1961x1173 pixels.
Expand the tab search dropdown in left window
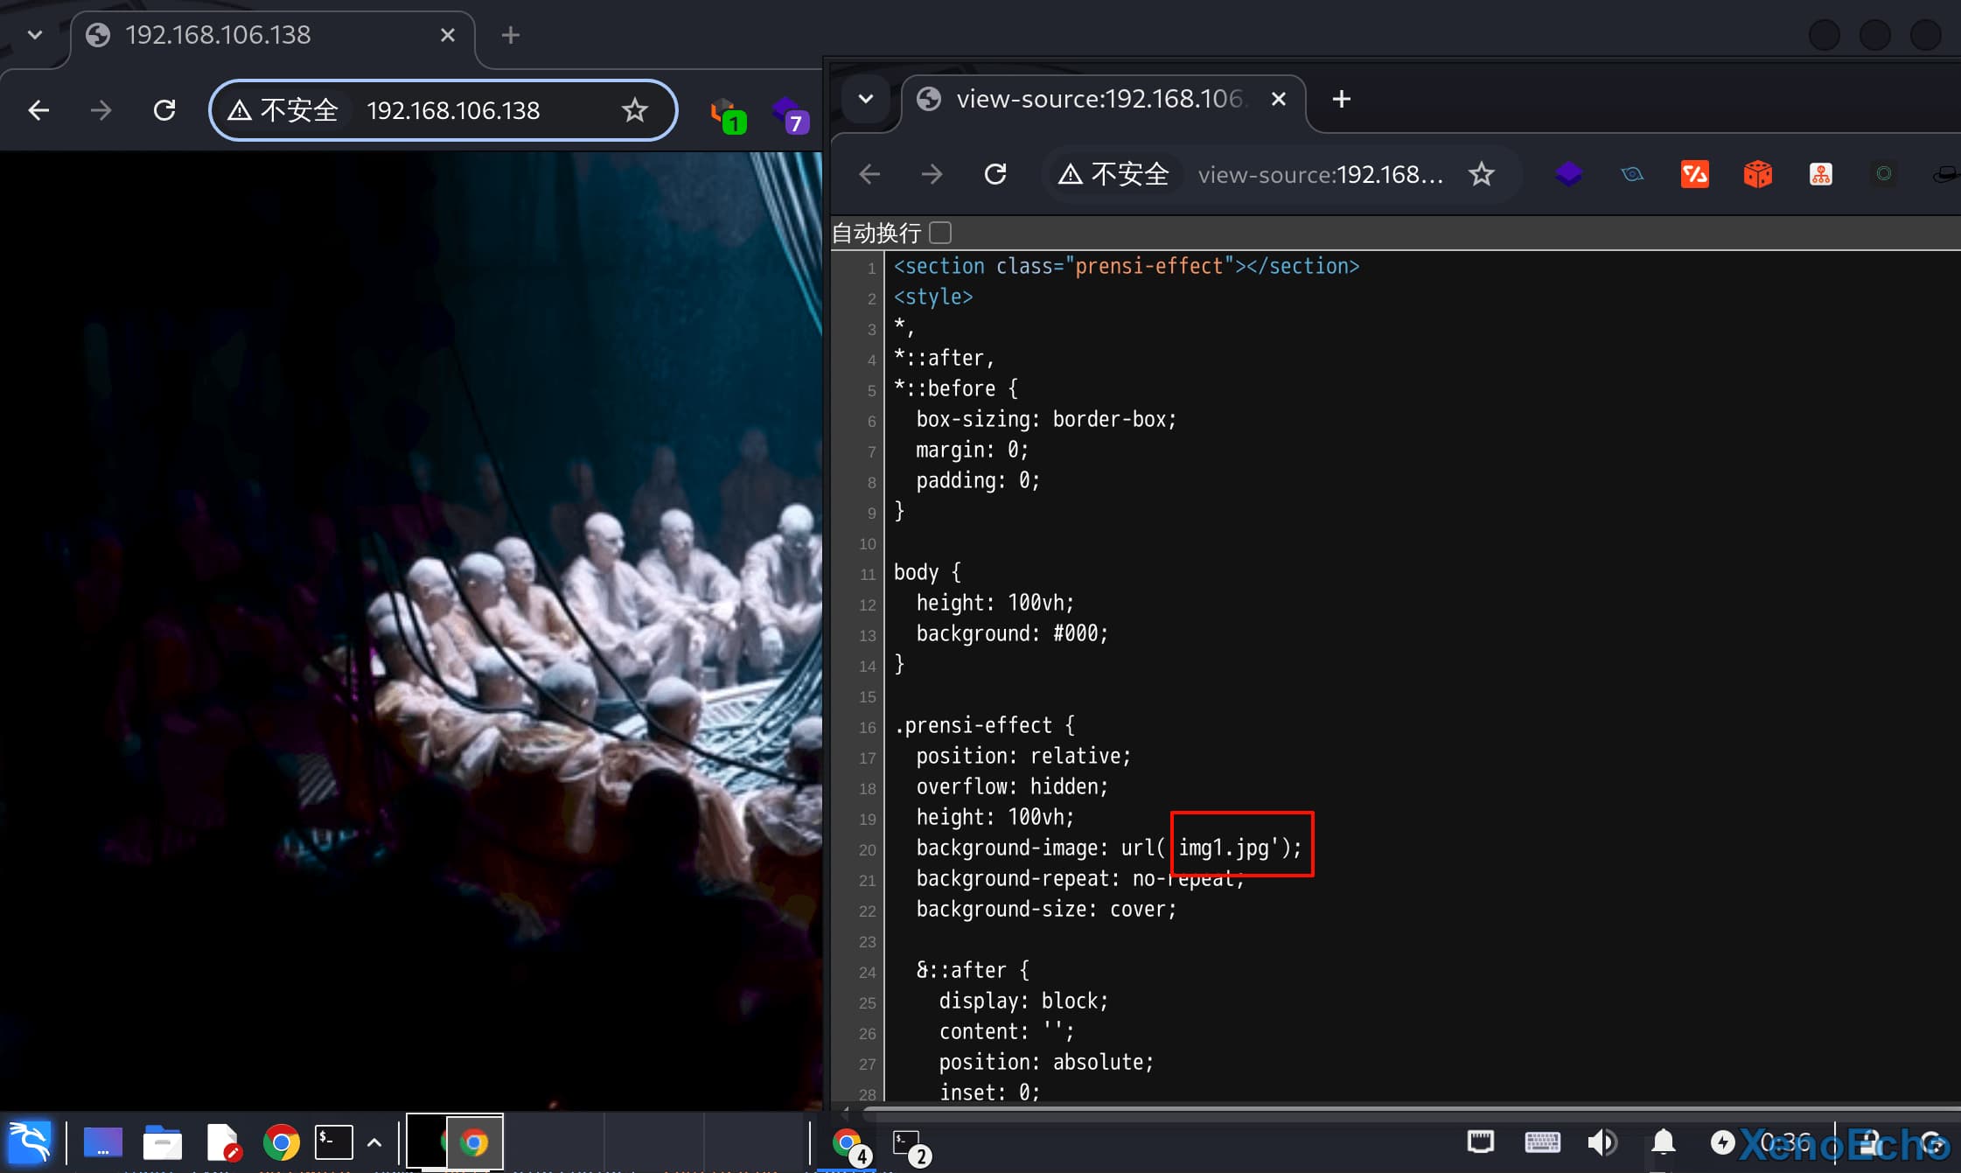(35, 35)
